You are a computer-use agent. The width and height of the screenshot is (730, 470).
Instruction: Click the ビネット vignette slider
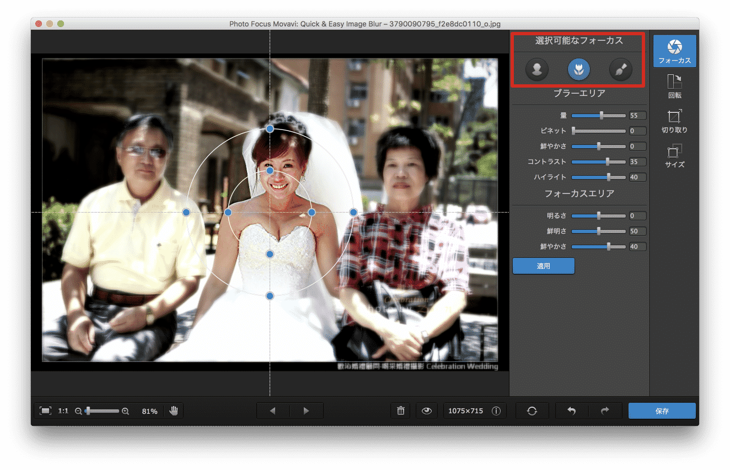pos(598,131)
